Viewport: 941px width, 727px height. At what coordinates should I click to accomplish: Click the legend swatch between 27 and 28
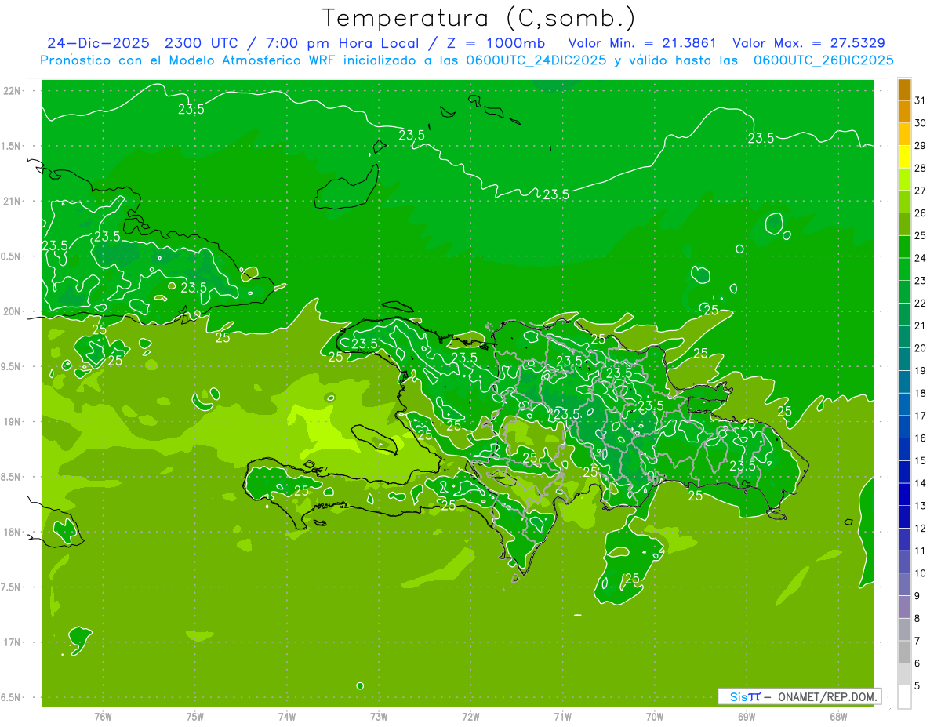pyautogui.click(x=904, y=180)
